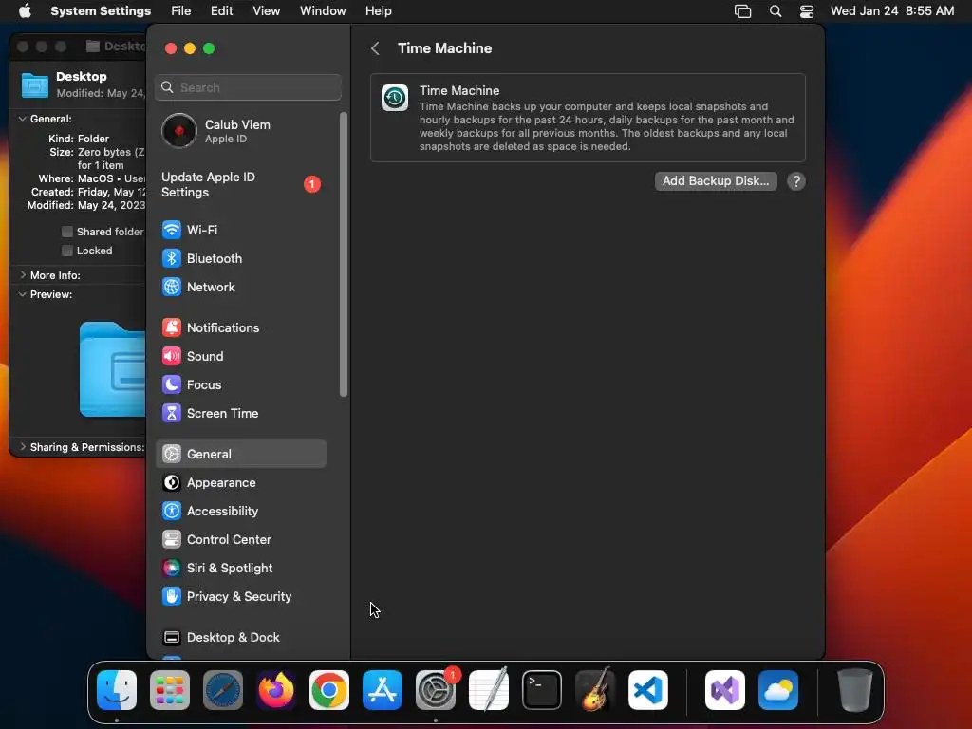Click the sidebar scrollbar
The height and width of the screenshot is (729, 972).
[x=344, y=254]
